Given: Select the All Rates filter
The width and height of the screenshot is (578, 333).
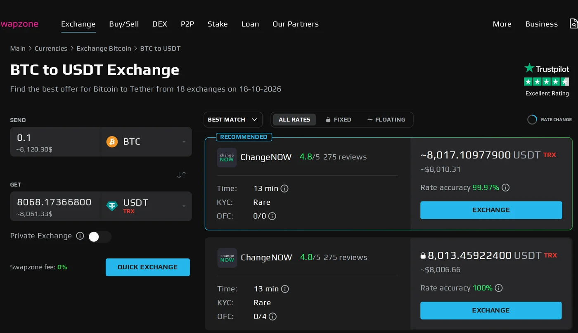Looking at the screenshot, I should click(x=294, y=120).
